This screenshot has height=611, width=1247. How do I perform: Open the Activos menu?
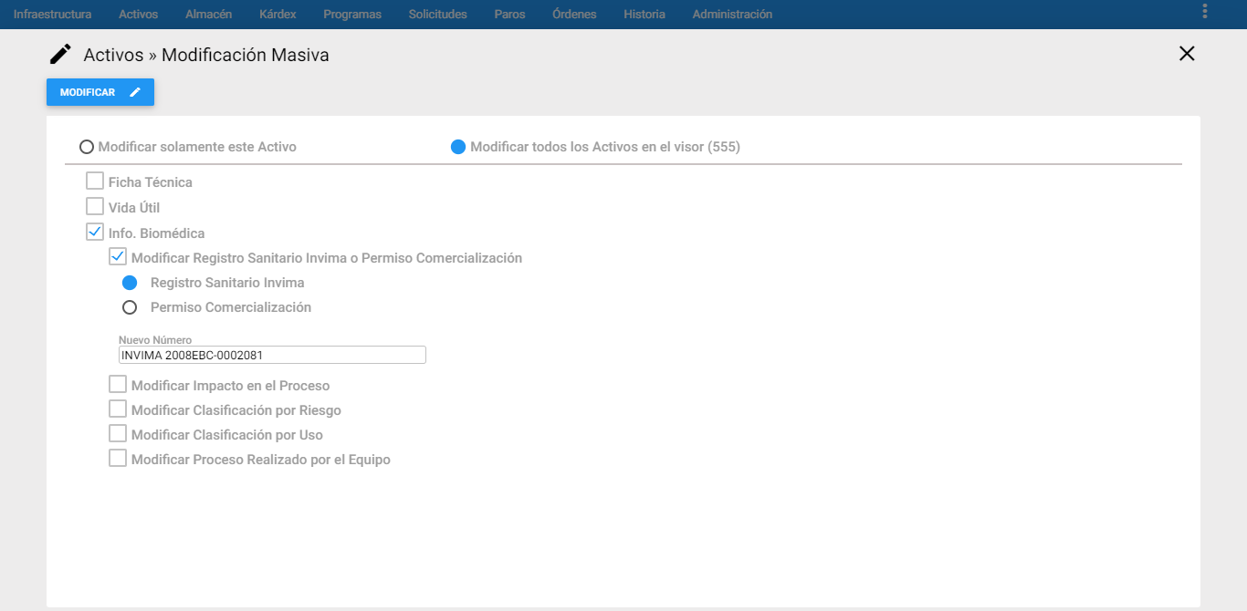click(x=138, y=15)
